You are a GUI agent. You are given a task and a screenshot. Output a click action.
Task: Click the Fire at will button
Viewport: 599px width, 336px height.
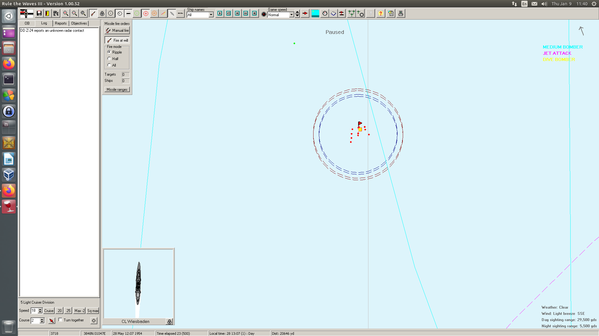117,40
